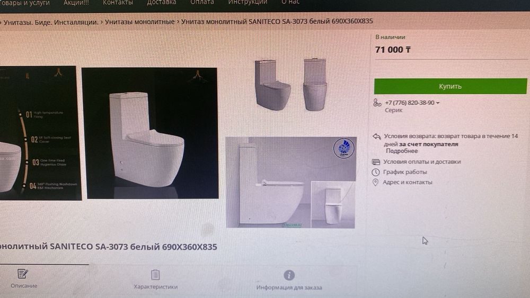Select the white toilet on black thumbnail

tap(150, 133)
